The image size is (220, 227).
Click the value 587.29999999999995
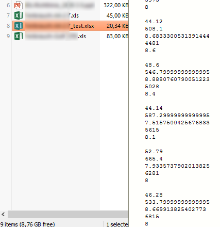click(177, 116)
